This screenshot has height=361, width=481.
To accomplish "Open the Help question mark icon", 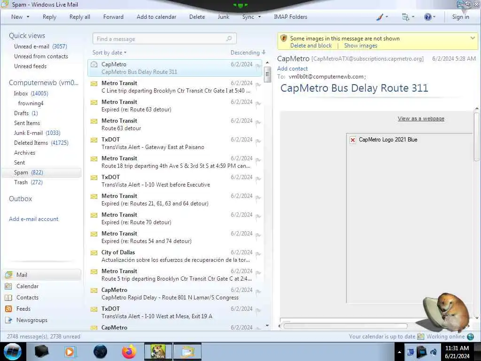I will click(x=427, y=17).
